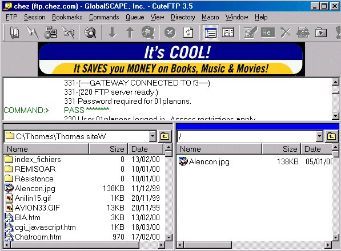Open the Site Manager book icon
This screenshot has width=341, height=251.
point(14,33)
